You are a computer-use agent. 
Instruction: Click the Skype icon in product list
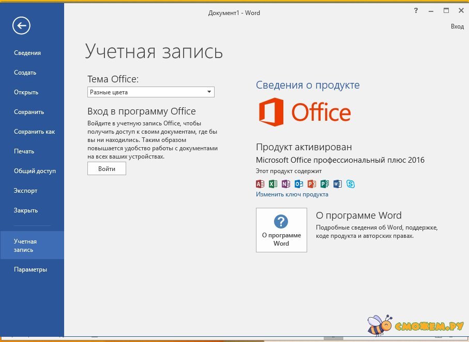(351, 183)
